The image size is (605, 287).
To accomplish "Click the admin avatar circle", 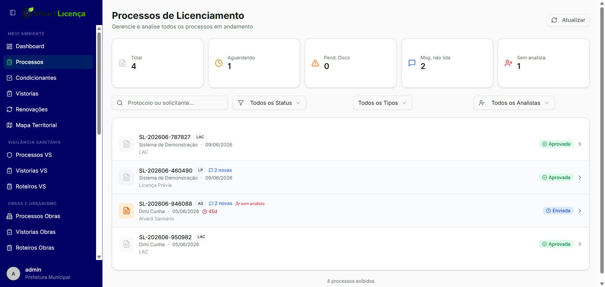I will point(14,274).
